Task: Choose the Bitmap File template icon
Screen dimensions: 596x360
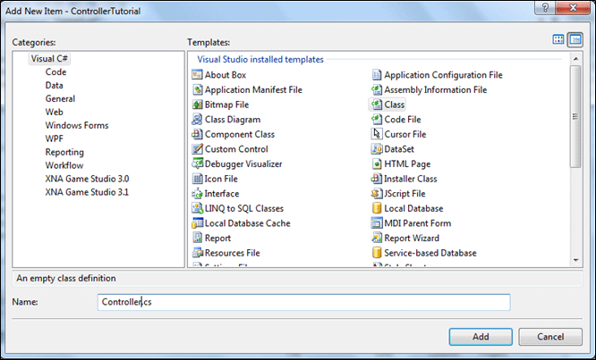Action: (x=197, y=105)
